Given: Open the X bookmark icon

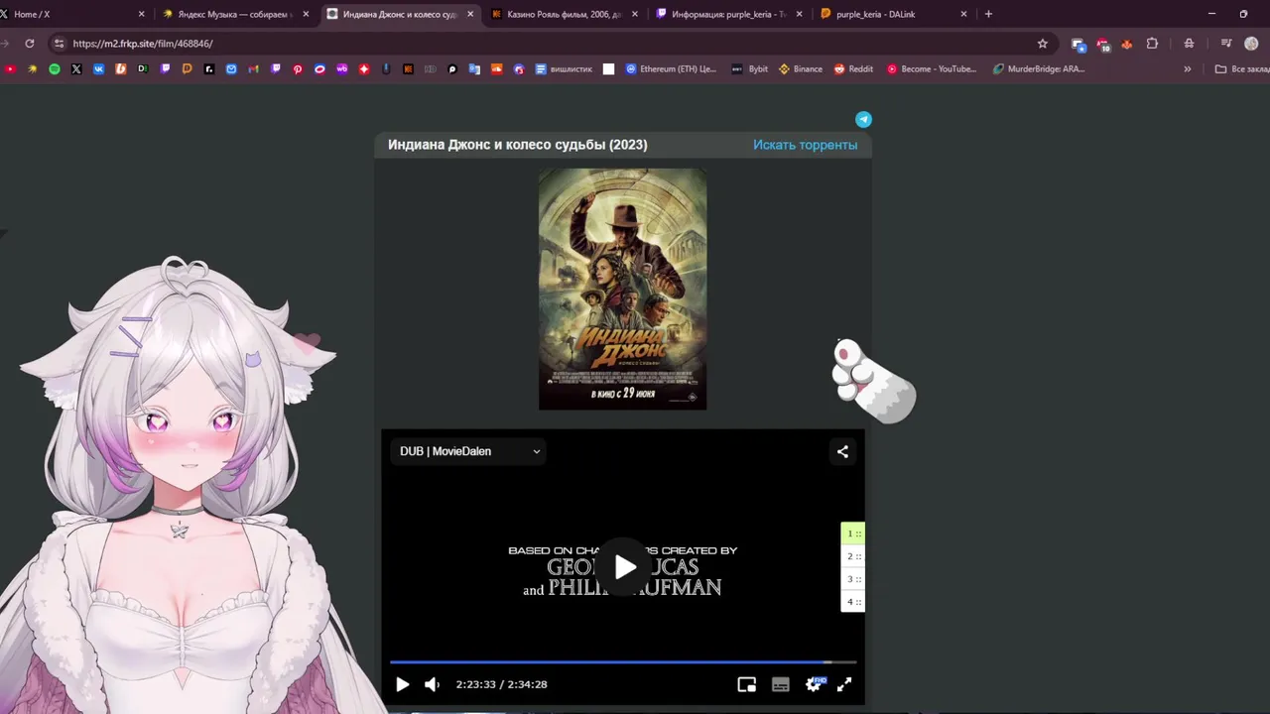Looking at the screenshot, I should coord(76,69).
